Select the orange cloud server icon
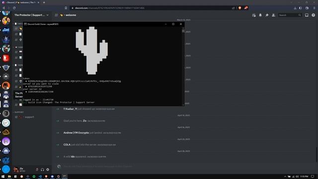 (x=6, y=132)
